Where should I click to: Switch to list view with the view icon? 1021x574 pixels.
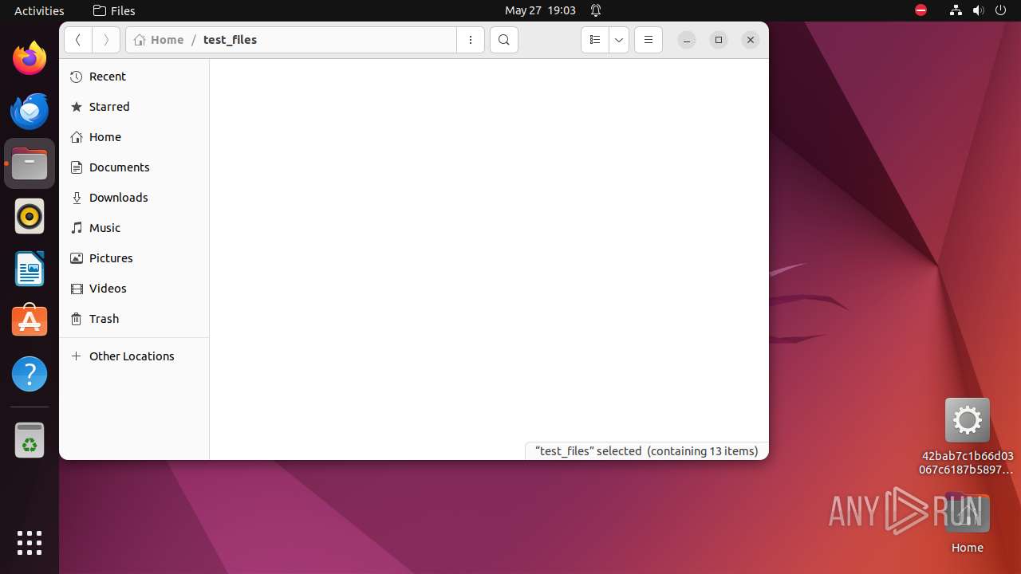(595, 40)
